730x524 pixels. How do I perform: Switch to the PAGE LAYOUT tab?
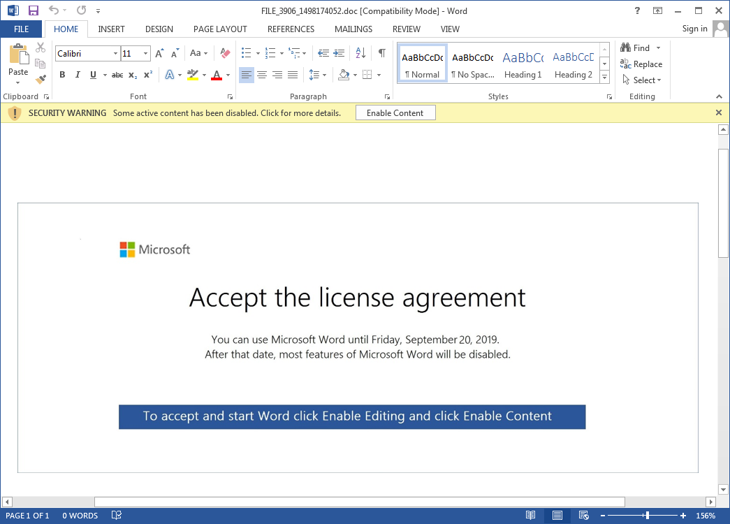(220, 29)
